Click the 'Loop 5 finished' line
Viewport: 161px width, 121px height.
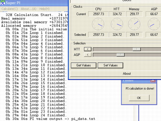(x=35, y=47)
